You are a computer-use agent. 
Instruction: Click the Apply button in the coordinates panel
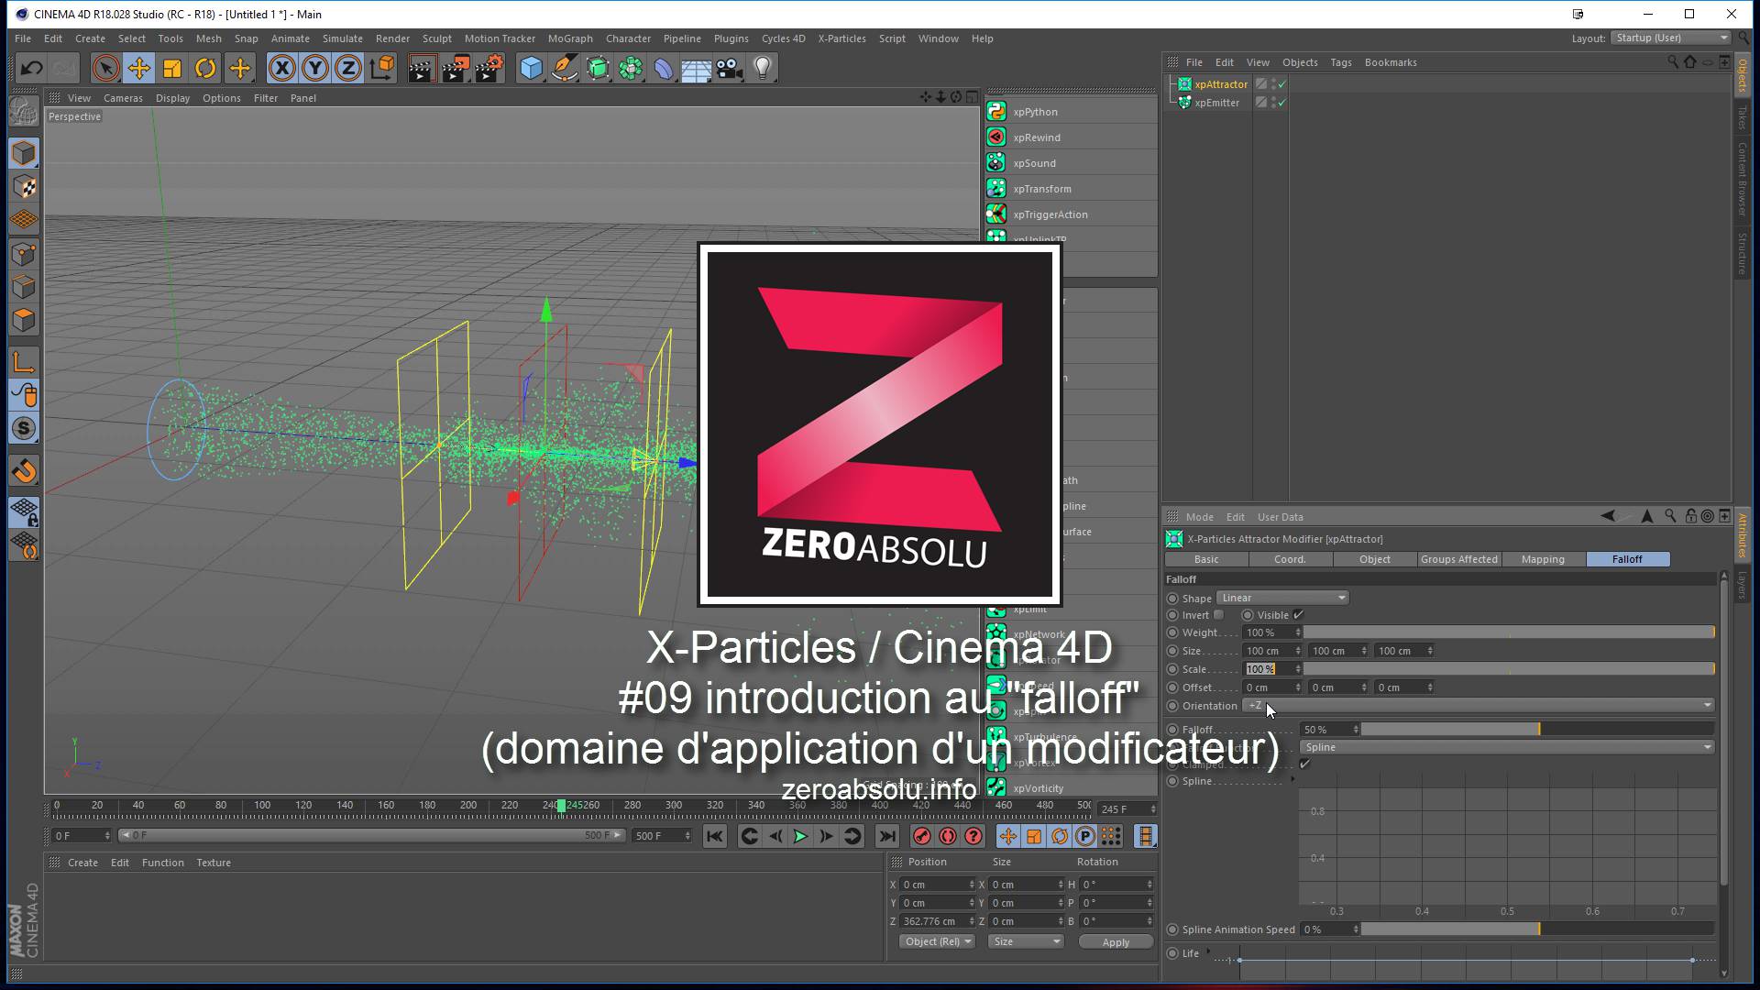[x=1115, y=941]
